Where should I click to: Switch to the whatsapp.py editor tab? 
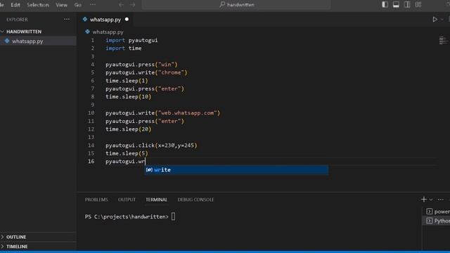105,20
